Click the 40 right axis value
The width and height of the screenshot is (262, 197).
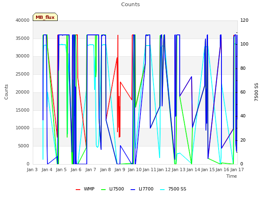(243, 116)
